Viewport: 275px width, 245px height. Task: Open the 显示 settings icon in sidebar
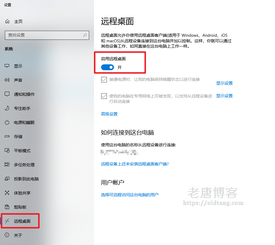7,66
